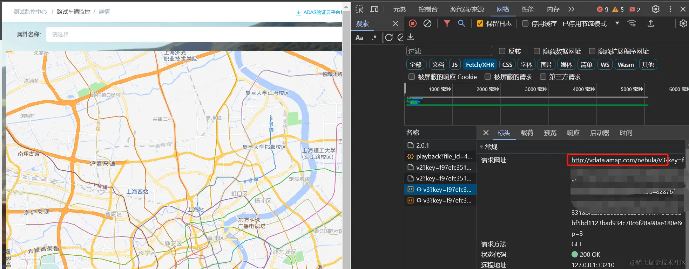The width and height of the screenshot is (689, 269).
Task: Switch to the Console tab
Action: point(428,9)
